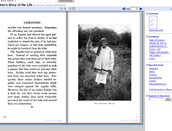Go to previous page arrow
The width and height of the screenshot is (172, 131).
coord(123,9)
